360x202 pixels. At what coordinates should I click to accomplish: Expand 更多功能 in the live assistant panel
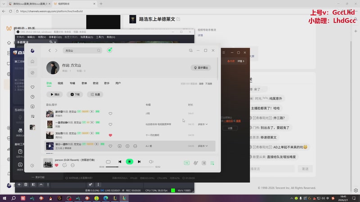click(38, 177)
